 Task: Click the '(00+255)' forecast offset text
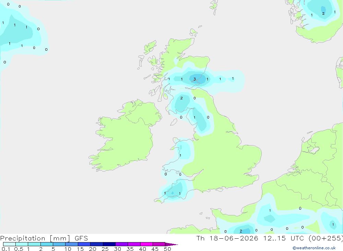click(326, 238)
